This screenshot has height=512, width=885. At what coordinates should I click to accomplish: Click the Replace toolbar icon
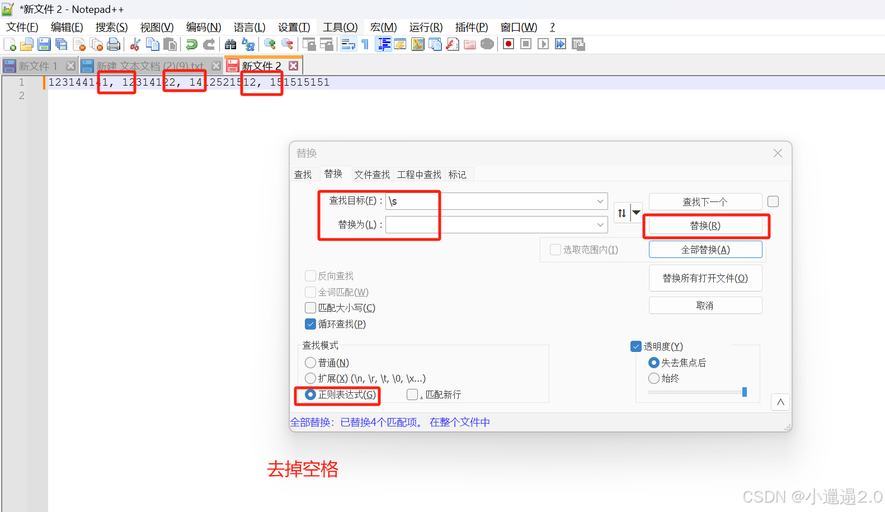[x=248, y=44]
